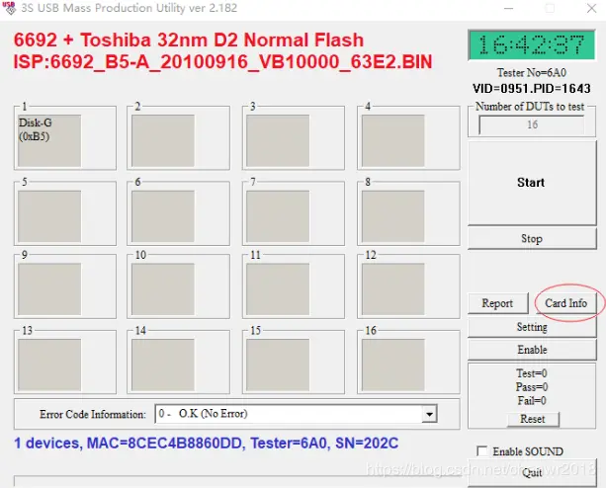Open the Setting dialog
The width and height of the screenshot is (606, 488).
pos(532,327)
